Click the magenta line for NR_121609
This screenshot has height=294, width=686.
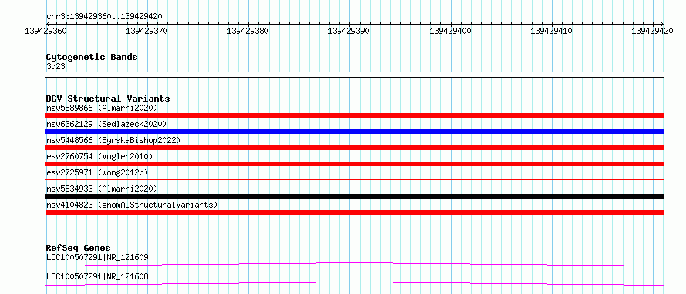click(x=355, y=264)
